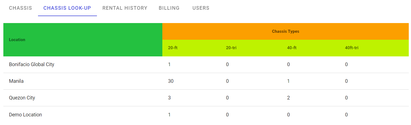Viewport: 411px width, 125px height.
Task: Select the Manila location row
Action: tap(16, 81)
